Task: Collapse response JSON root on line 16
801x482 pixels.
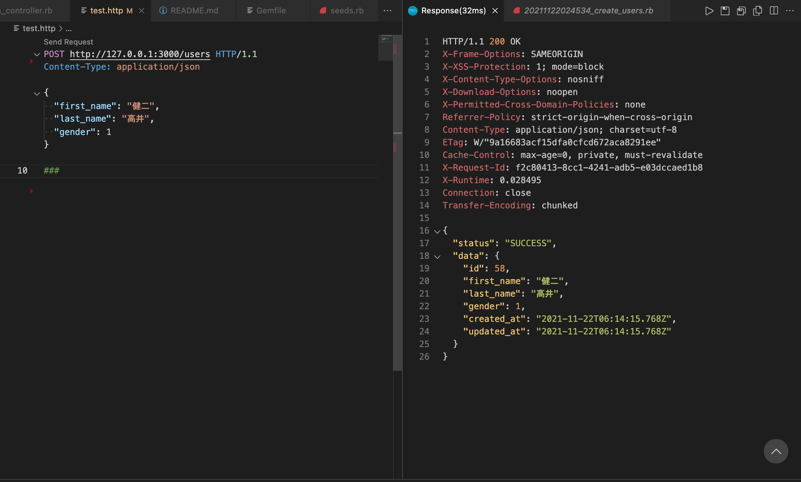Action: [437, 231]
